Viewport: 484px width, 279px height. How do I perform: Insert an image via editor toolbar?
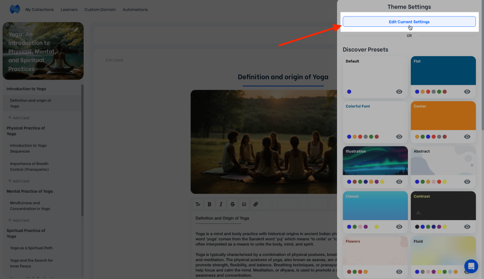(244, 204)
